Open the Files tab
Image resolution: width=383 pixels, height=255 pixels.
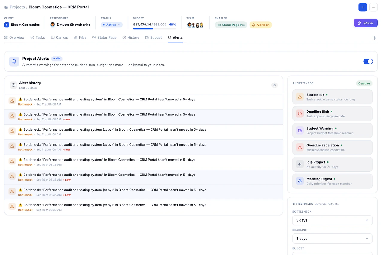click(80, 37)
